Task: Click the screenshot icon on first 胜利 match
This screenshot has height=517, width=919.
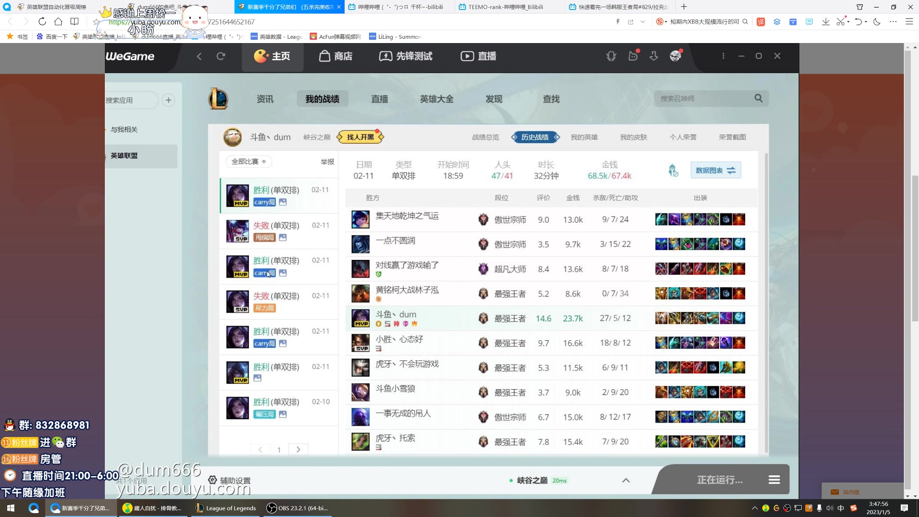Action: 283,202
